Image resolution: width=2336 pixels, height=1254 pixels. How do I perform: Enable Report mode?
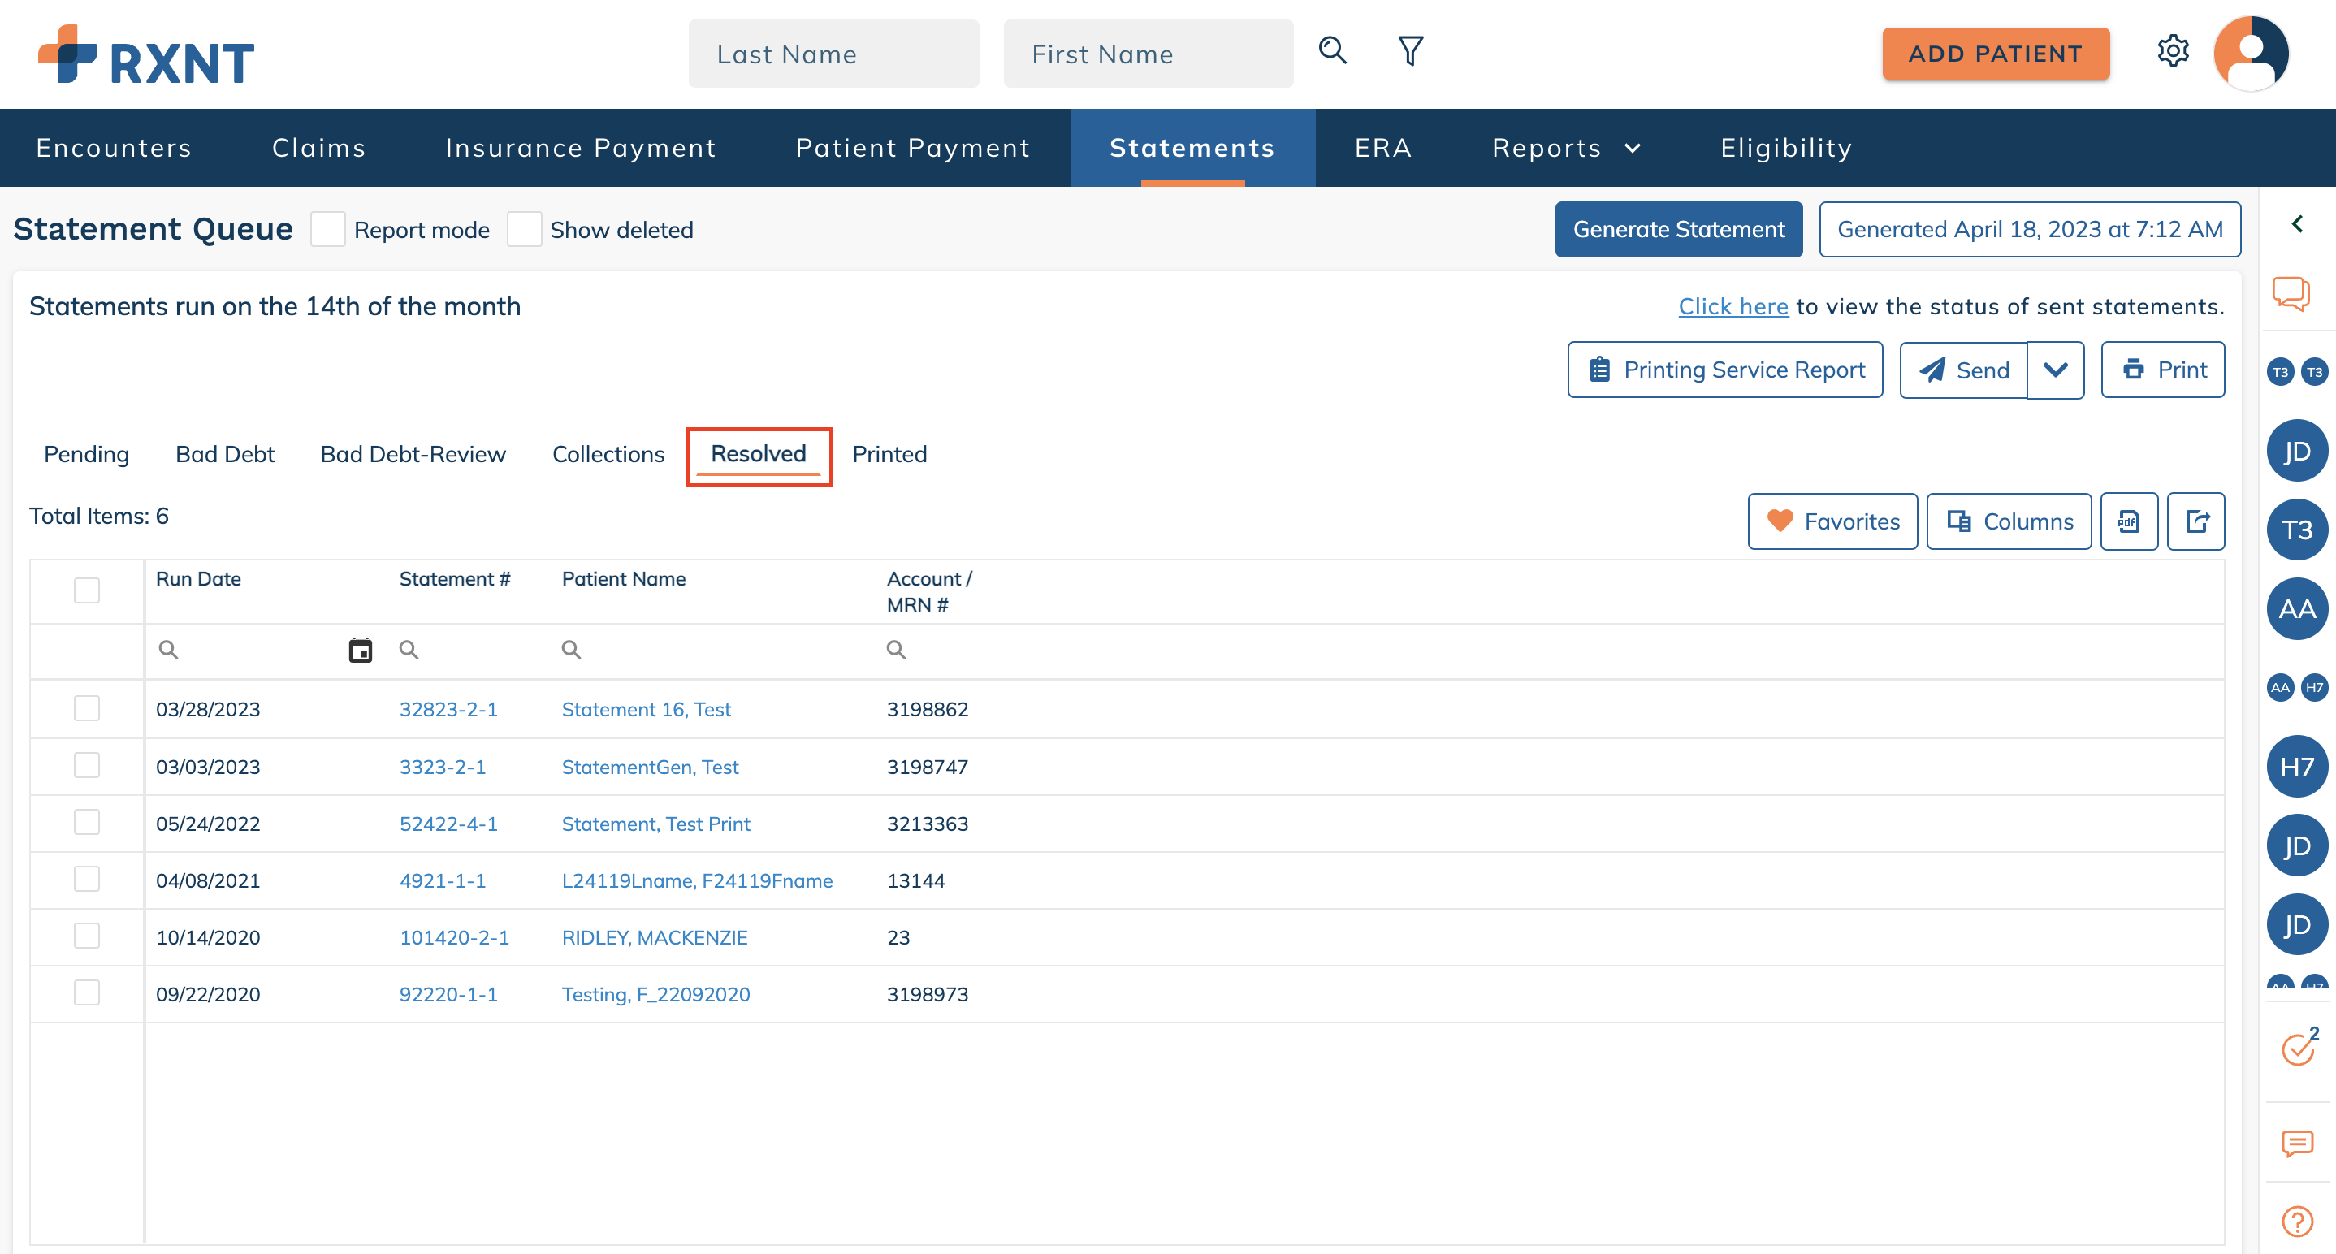[328, 229]
